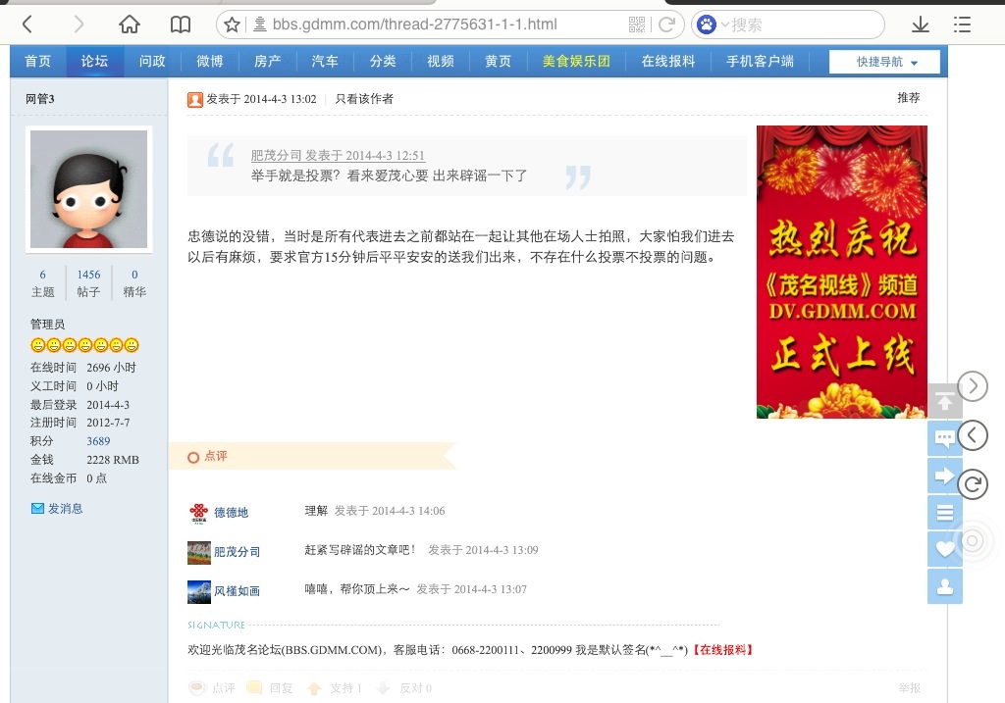This screenshot has width=1005, height=703.
Task: Open the 问政 navigation tab
Action: pos(152,61)
